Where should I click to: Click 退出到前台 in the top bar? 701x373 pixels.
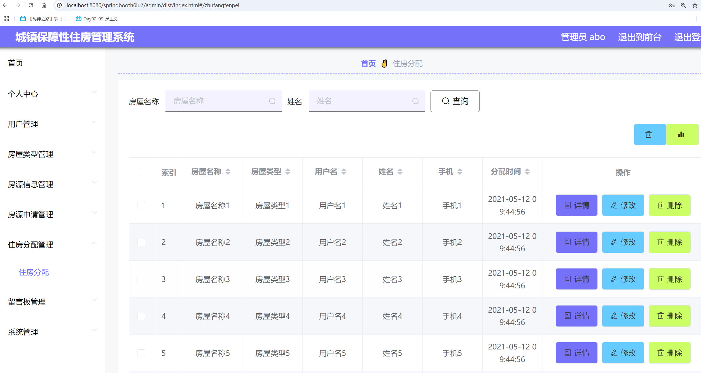[639, 37]
